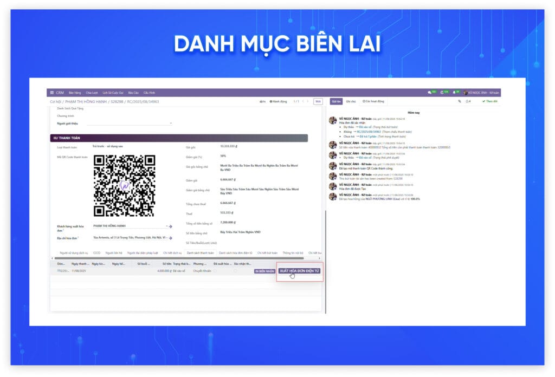
Task: Toggle Đã xuất hóa checkbox in payment row
Action: point(215,271)
